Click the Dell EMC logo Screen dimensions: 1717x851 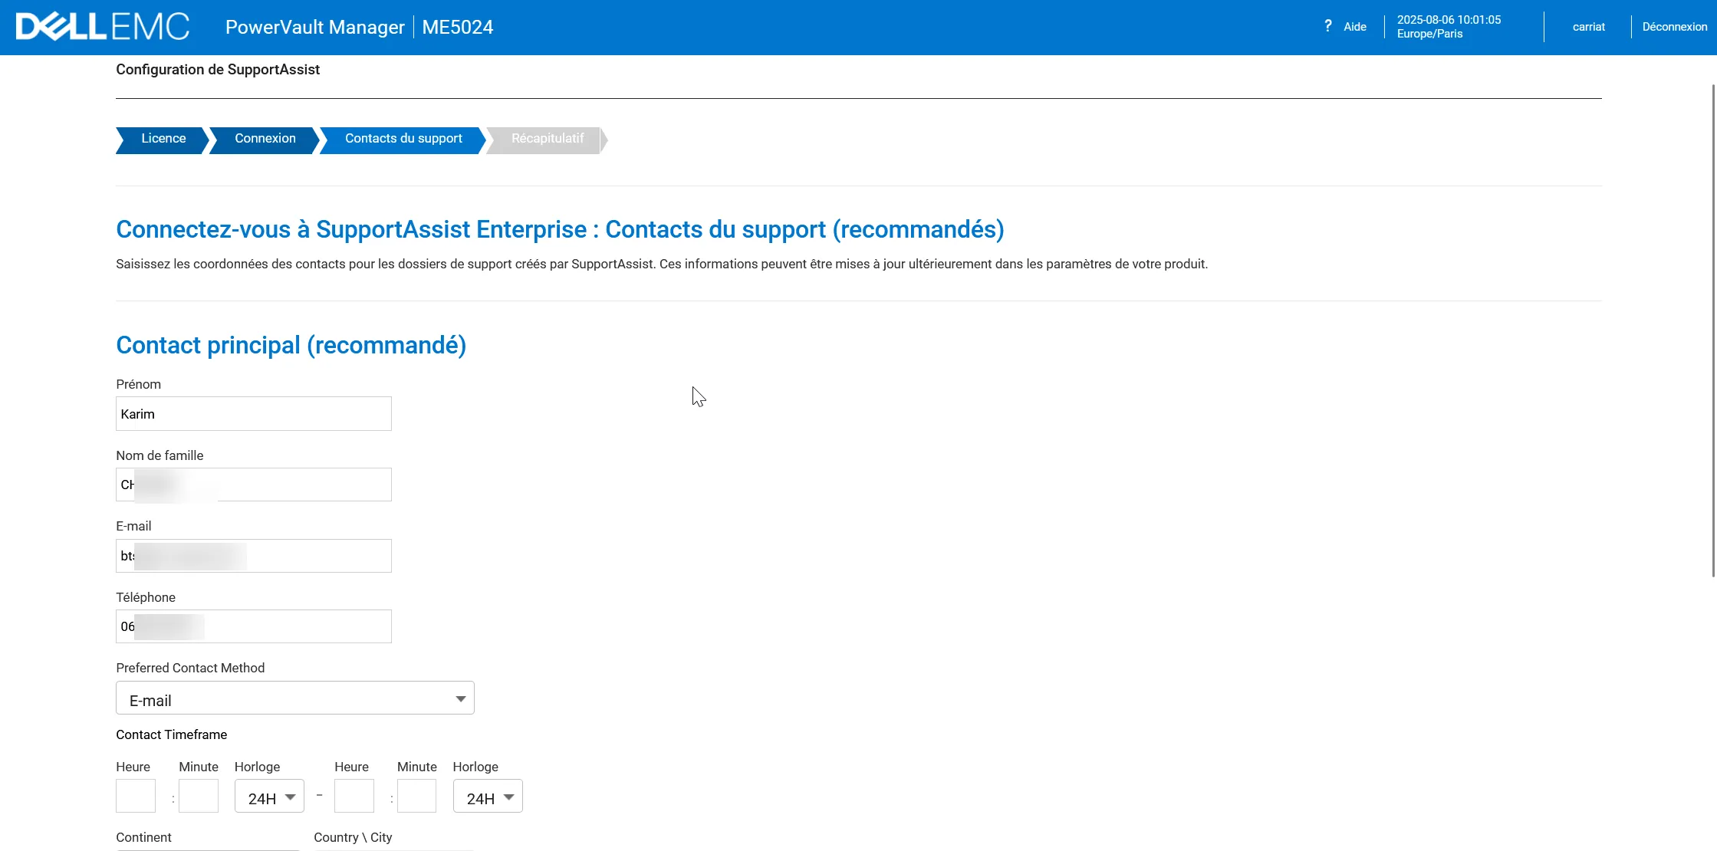(x=102, y=27)
